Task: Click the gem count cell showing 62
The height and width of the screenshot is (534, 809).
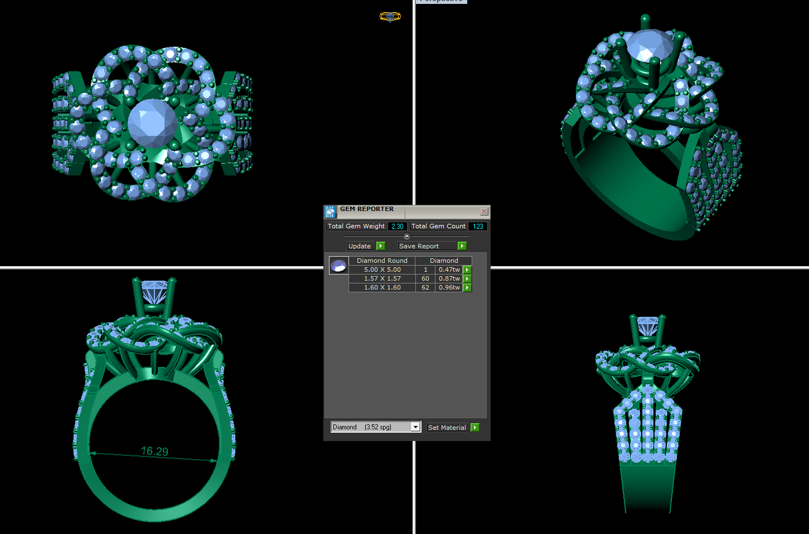Action: (x=425, y=287)
